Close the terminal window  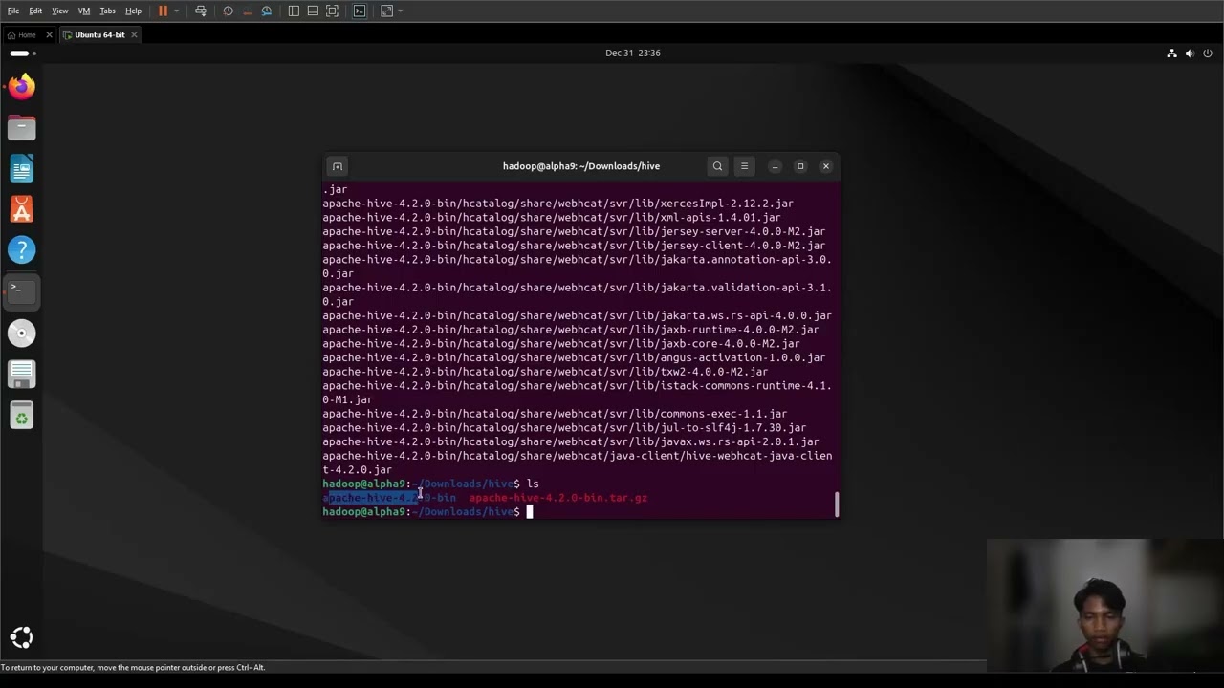(826, 166)
